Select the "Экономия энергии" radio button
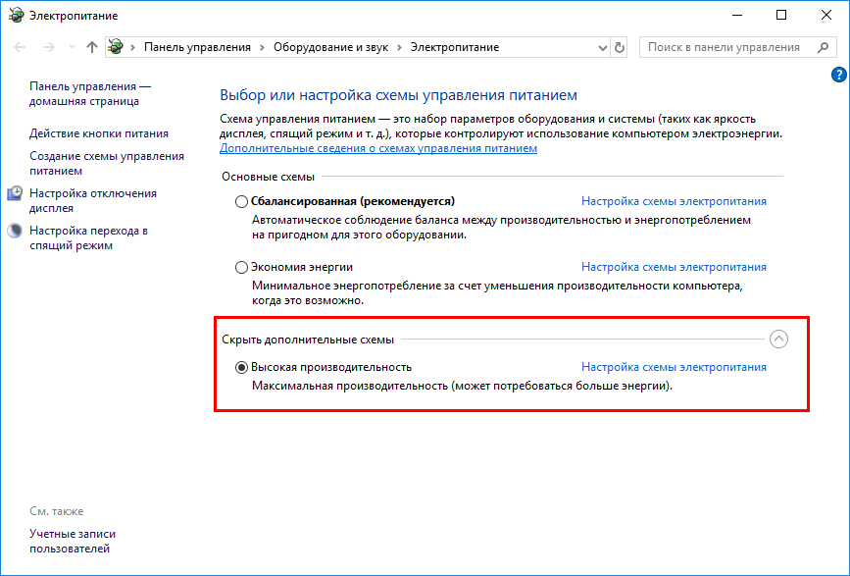The height and width of the screenshot is (576, 850). pyautogui.click(x=241, y=267)
